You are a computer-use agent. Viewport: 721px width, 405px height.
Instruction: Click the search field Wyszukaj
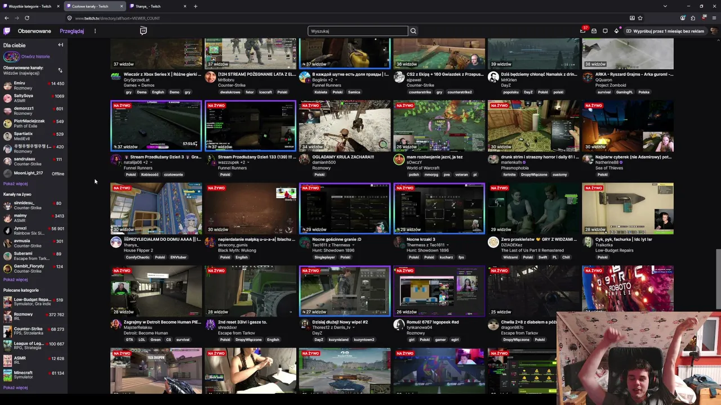[x=358, y=31]
